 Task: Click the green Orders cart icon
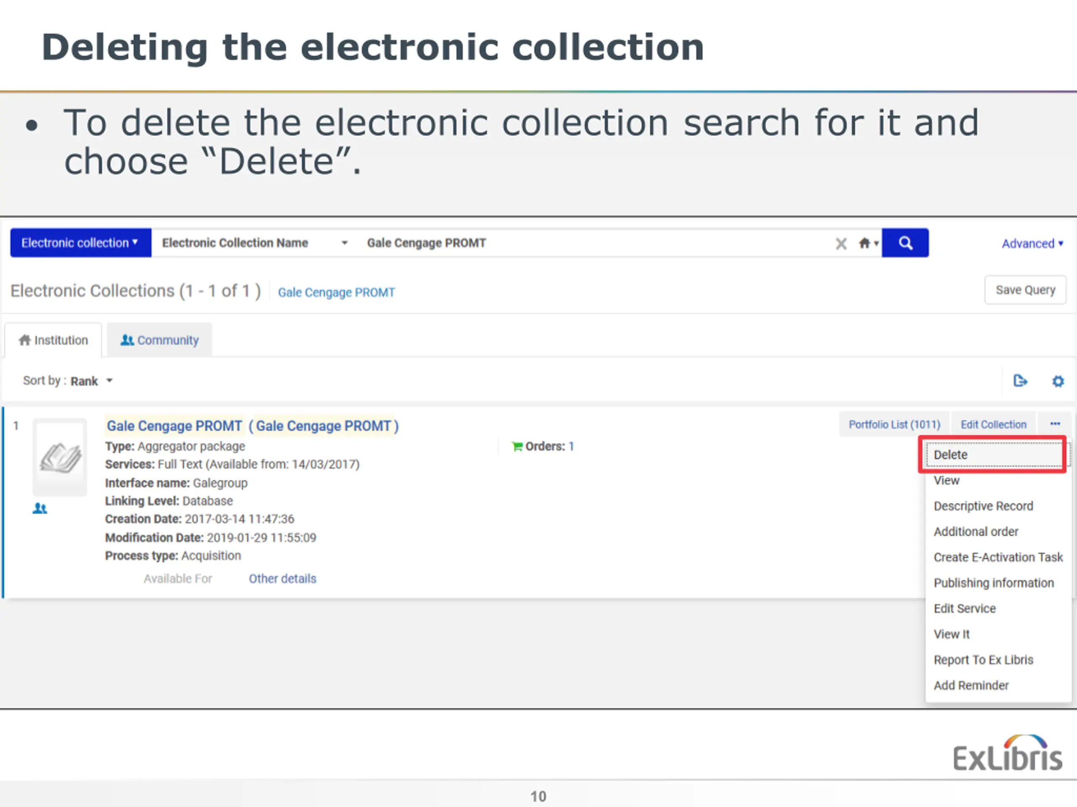click(x=517, y=446)
